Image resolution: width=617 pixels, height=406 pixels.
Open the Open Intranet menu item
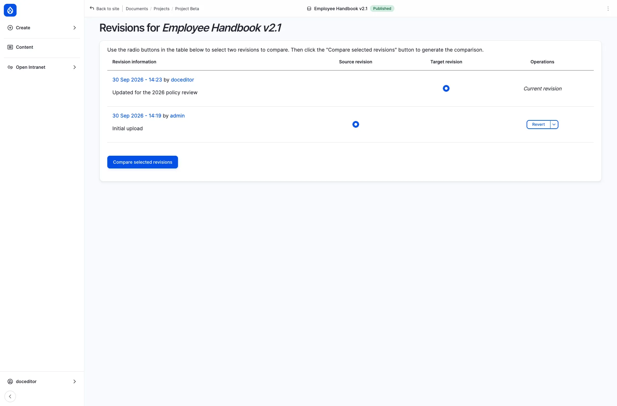click(42, 67)
